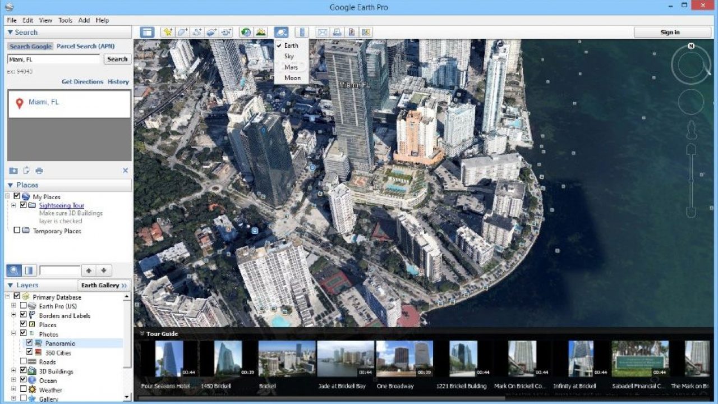The height and width of the screenshot is (404, 718).
Task: Uncheck the My Places checkbox
Action: [17, 196]
